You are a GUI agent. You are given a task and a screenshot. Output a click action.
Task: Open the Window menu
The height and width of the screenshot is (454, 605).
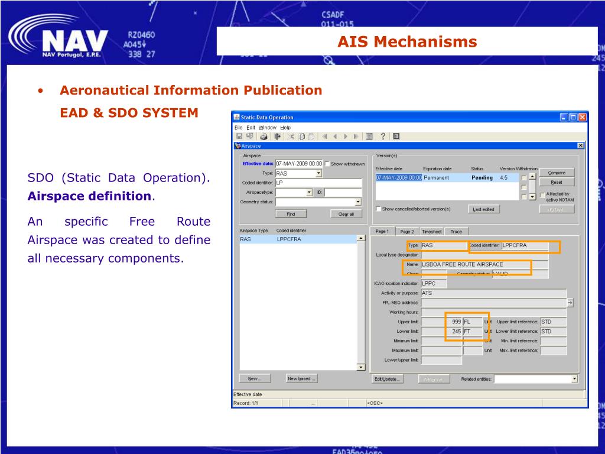coord(268,128)
